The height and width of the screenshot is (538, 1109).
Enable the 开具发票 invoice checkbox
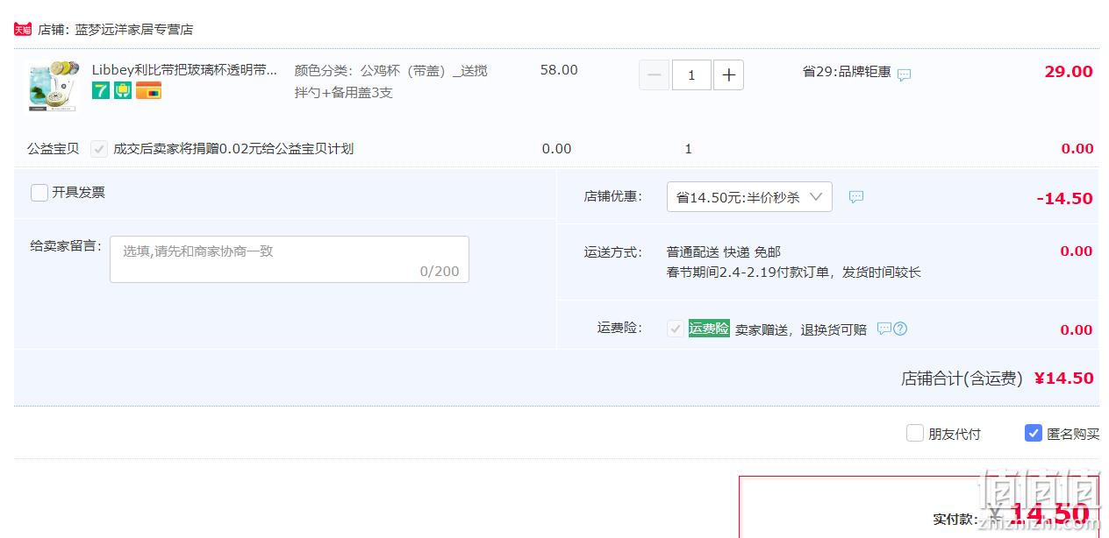(x=39, y=193)
